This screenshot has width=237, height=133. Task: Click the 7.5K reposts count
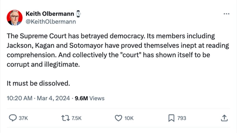point(76,119)
